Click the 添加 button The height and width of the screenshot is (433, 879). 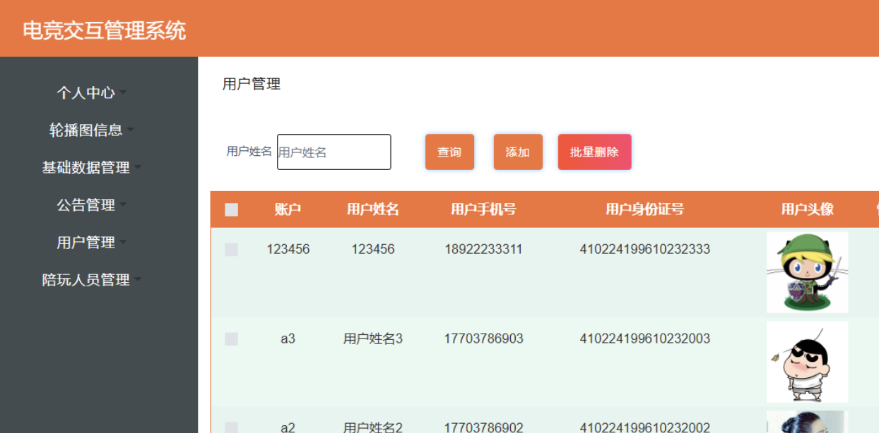click(518, 152)
